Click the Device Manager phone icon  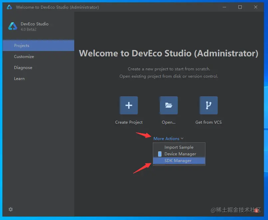coord(160,154)
